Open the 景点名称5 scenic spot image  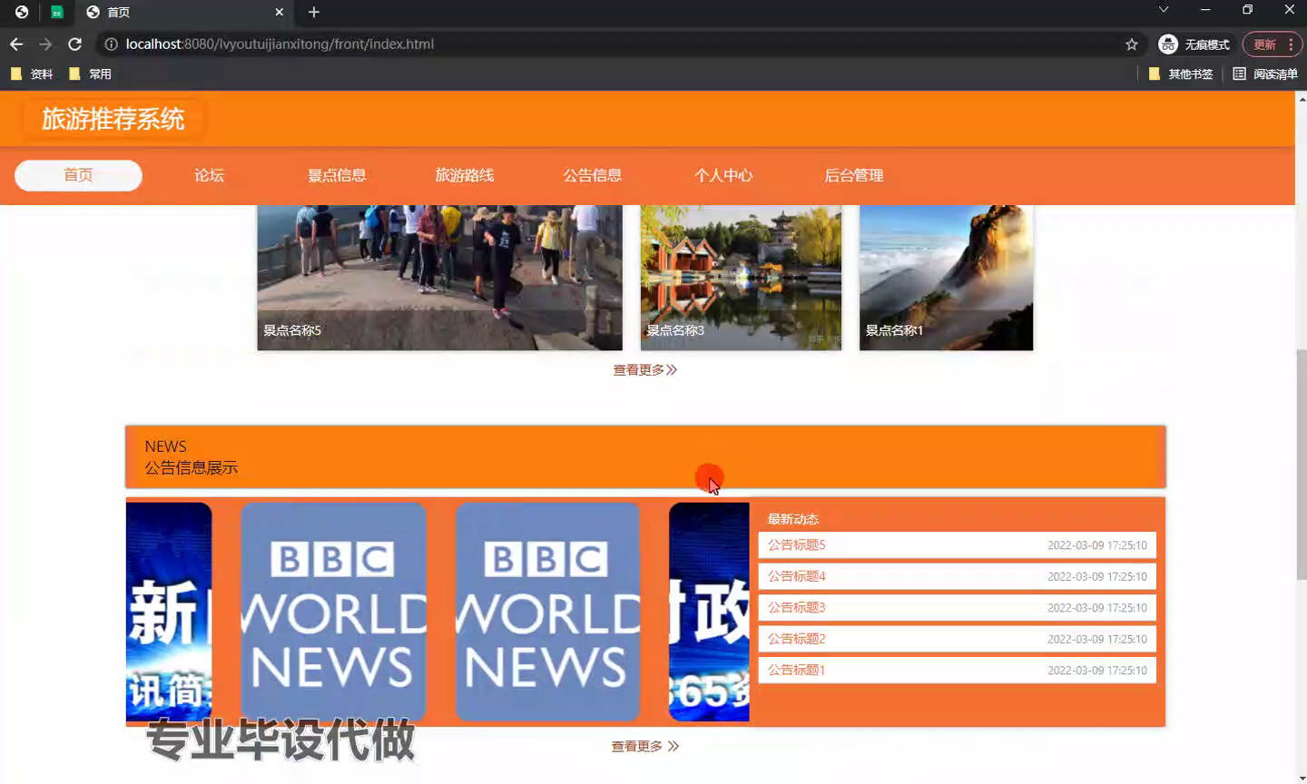(439, 277)
